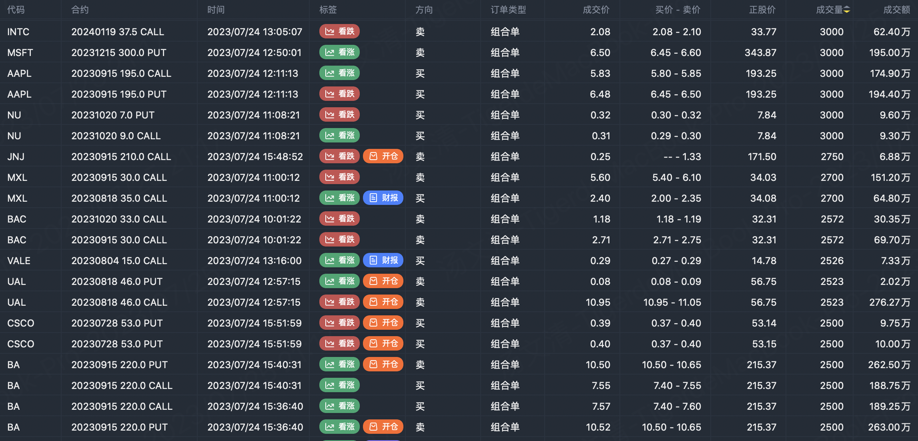Select 看跌 tag for MXL 30.0 CALL
918x441 pixels.
(339, 177)
